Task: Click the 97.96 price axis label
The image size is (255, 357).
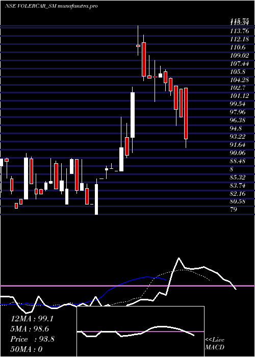Action: pyautogui.click(x=238, y=112)
